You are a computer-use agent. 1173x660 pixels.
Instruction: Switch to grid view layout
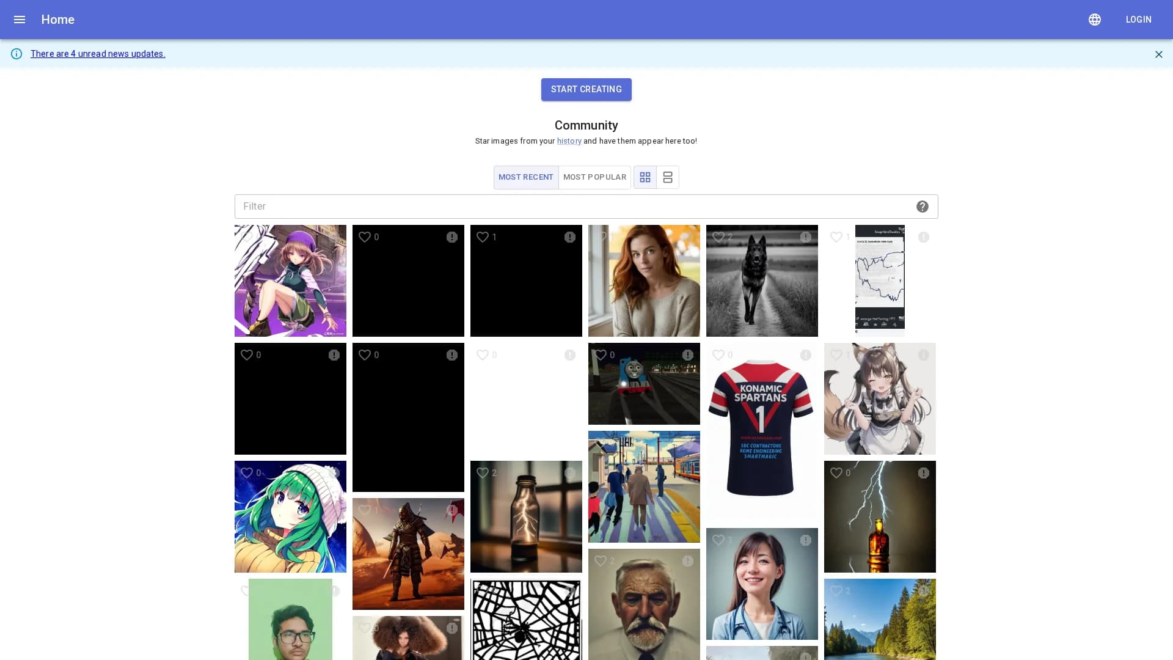tap(645, 177)
